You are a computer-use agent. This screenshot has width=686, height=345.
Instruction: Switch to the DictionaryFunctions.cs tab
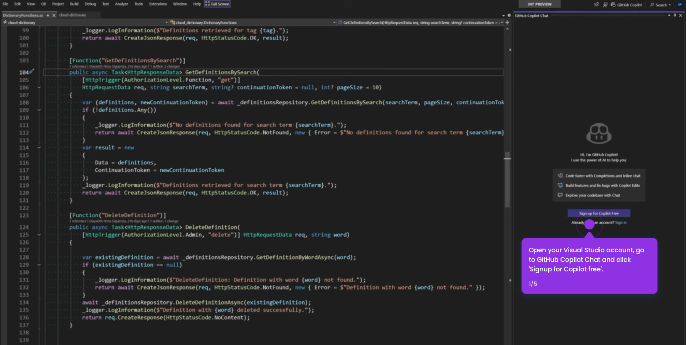pyautogui.click(x=23, y=15)
